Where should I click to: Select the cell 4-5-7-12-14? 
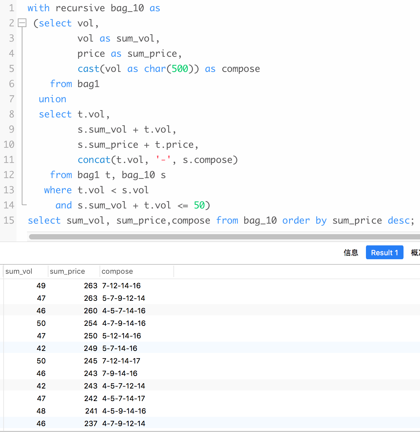[x=124, y=386]
